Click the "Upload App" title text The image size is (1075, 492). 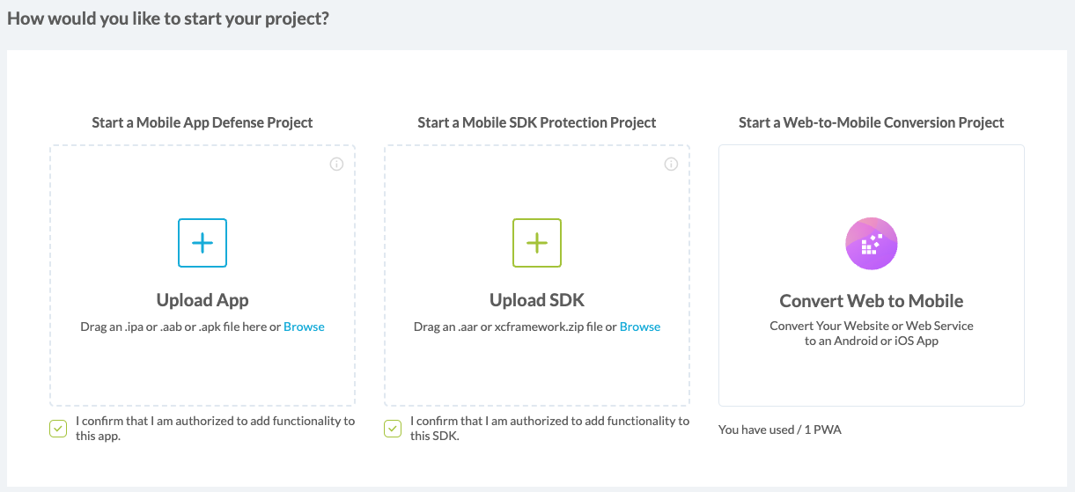(x=202, y=300)
